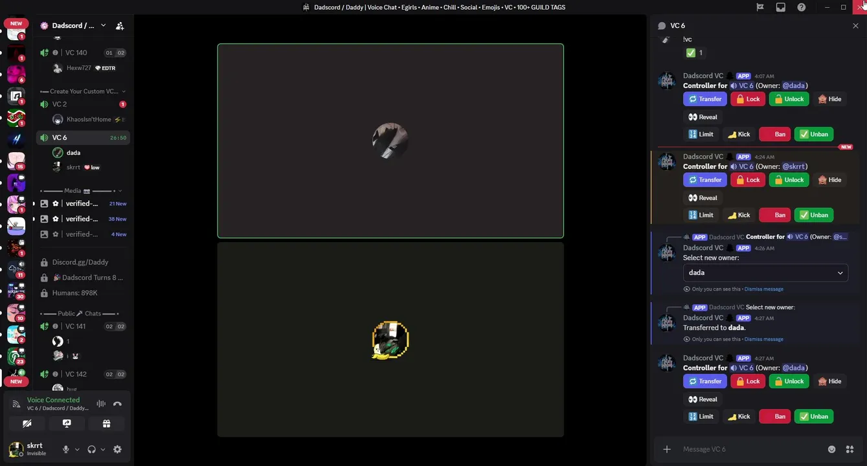Click Hide in the 4:27 AM controller
Image resolution: width=867 pixels, height=466 pixels.
(829, 381)
